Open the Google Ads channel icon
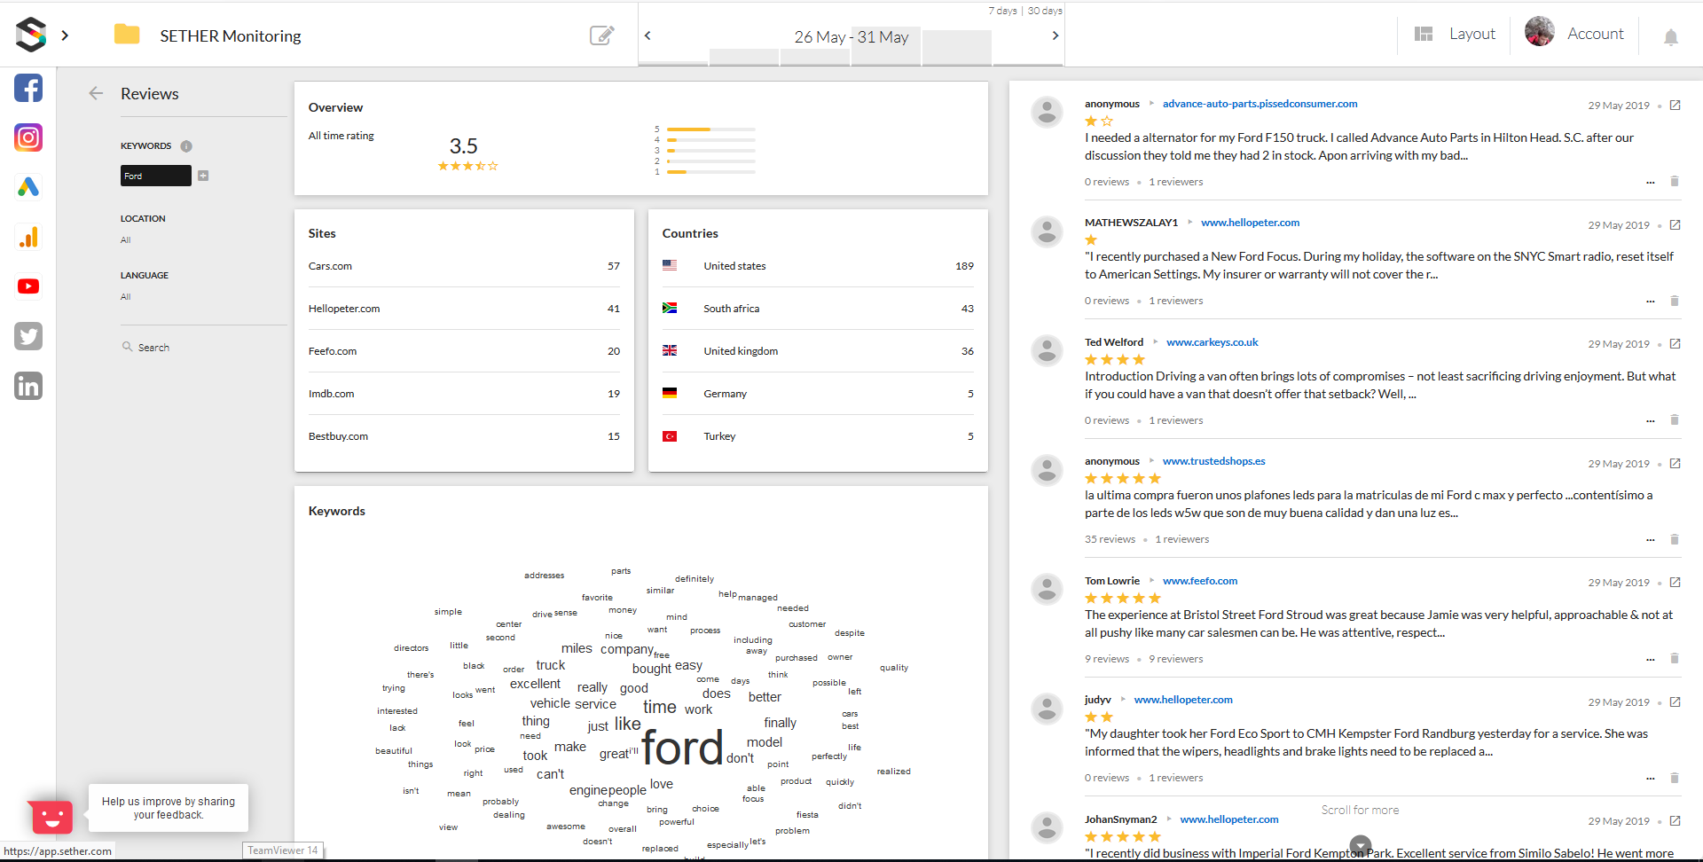This screenshot has width=1703, height=862. tap(28, 187)
